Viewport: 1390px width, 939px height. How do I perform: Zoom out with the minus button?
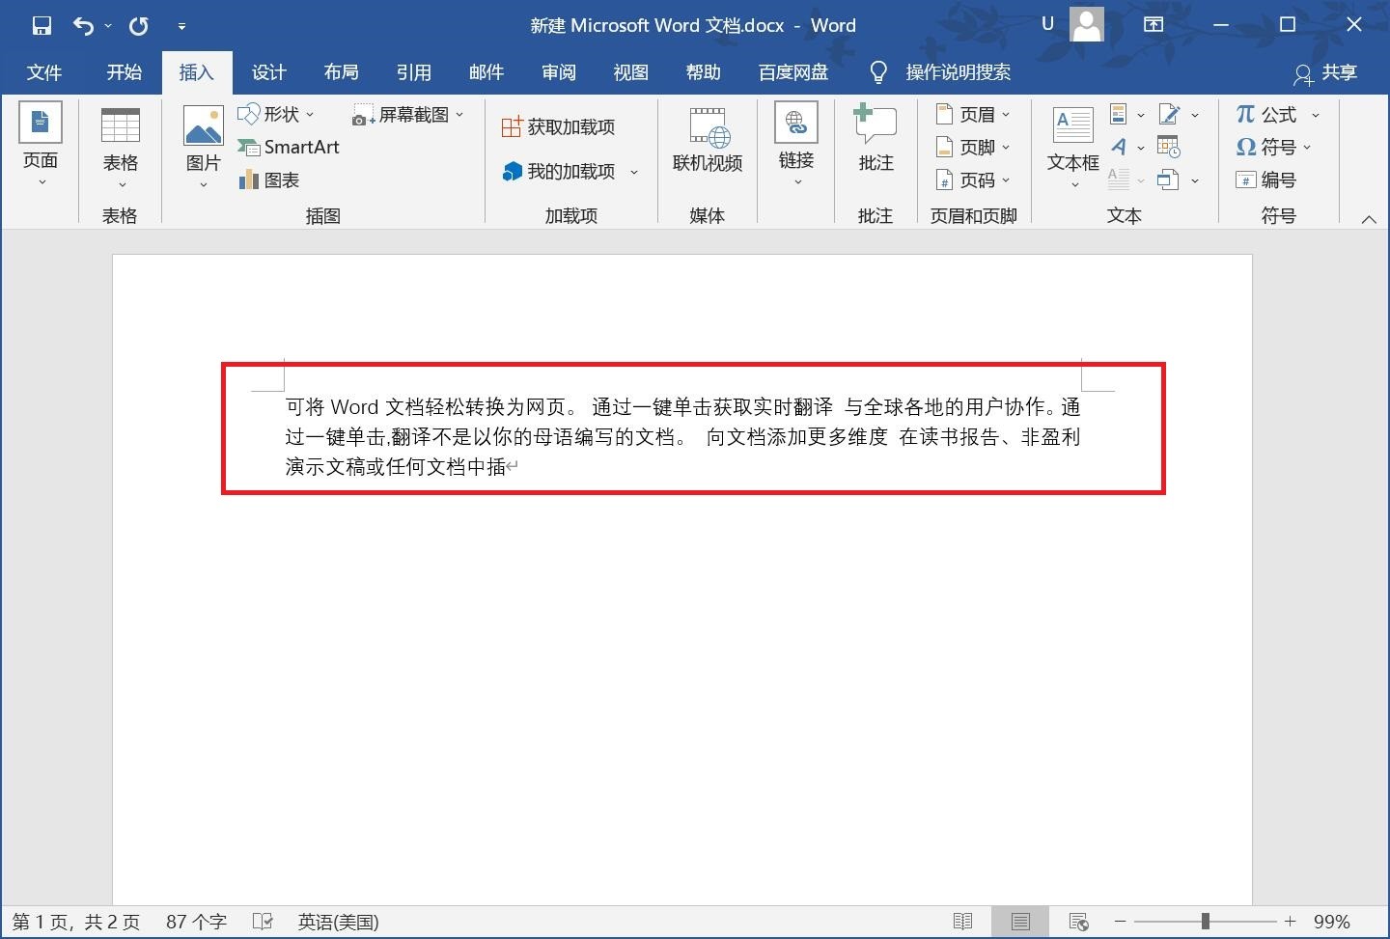click(x=1121, y=923)
